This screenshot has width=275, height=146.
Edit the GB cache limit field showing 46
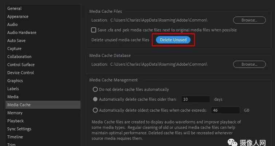[225, 110]
